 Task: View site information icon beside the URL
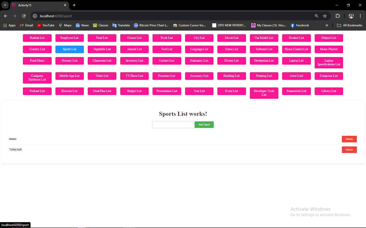pyautogui.click(x=35, y=16)
